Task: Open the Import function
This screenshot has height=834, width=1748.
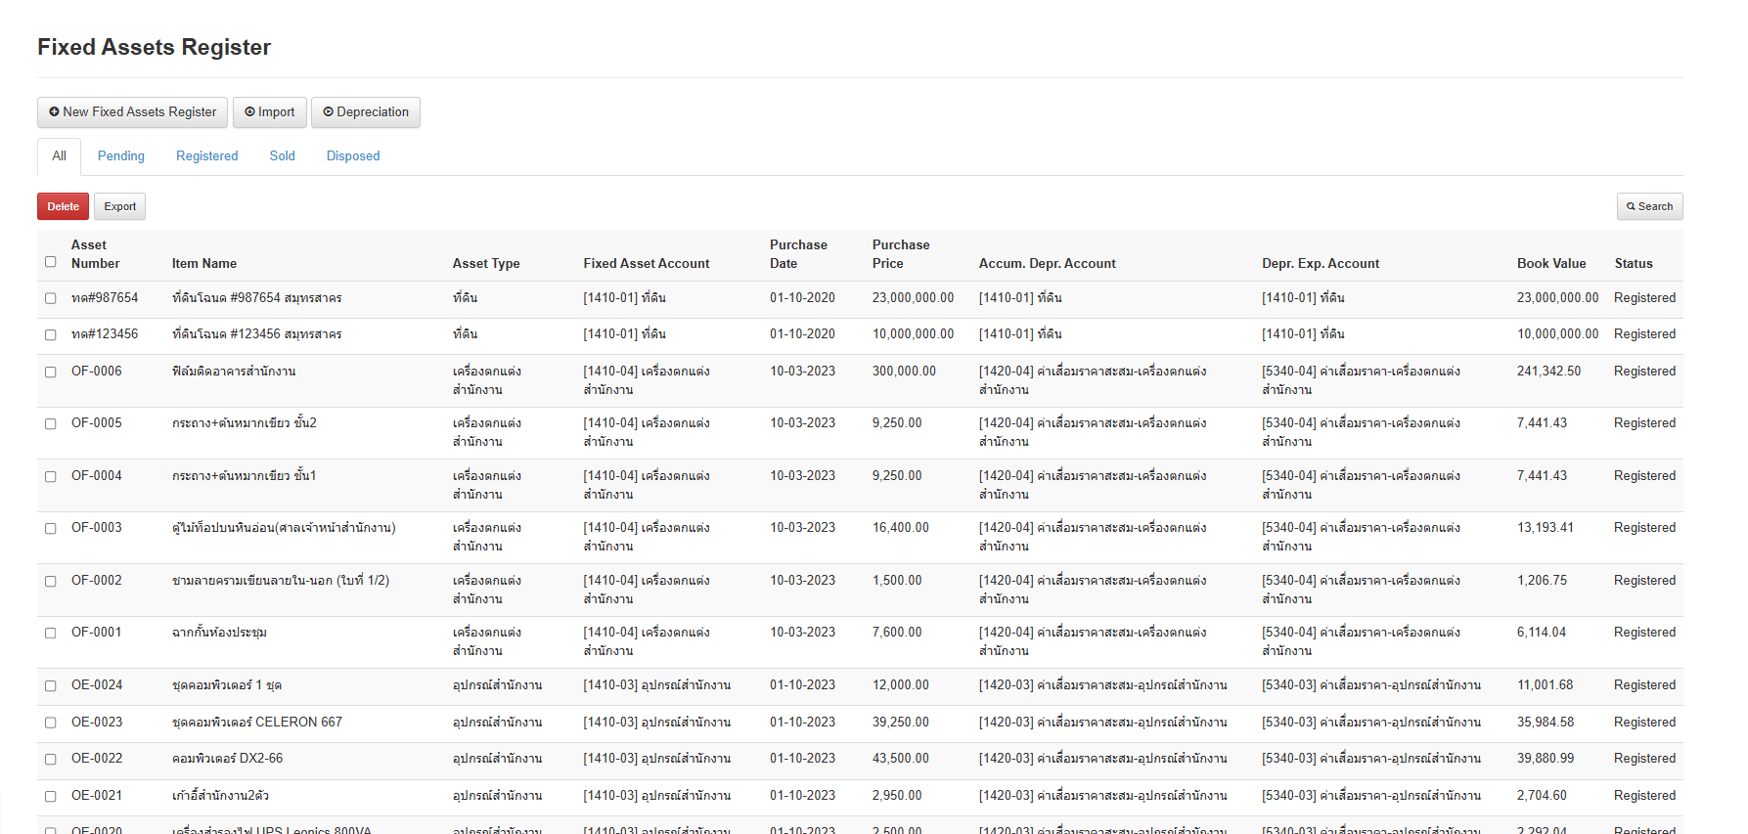Action: 270,112
